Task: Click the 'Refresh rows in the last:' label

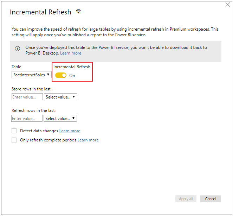Action: click(x=34, y=110)
